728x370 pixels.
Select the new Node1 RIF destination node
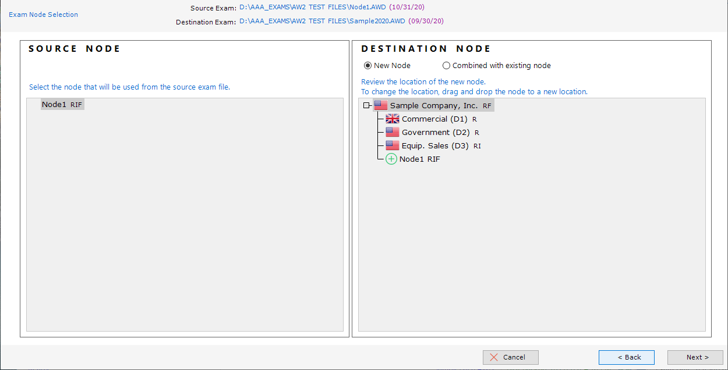419,159
